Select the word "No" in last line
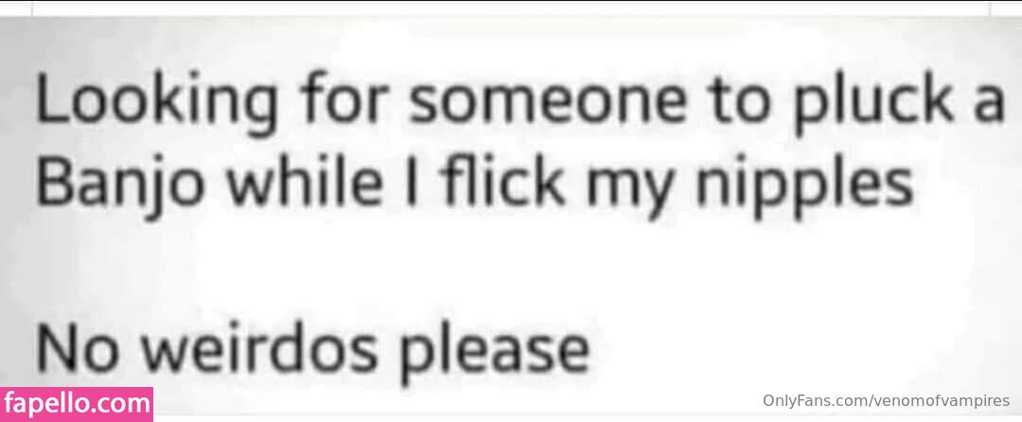The image size is (1022, 422). coord(79,349)
